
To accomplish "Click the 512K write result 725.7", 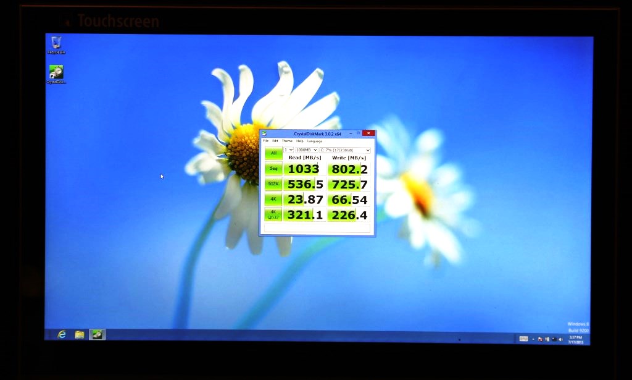I will [349, 184].
